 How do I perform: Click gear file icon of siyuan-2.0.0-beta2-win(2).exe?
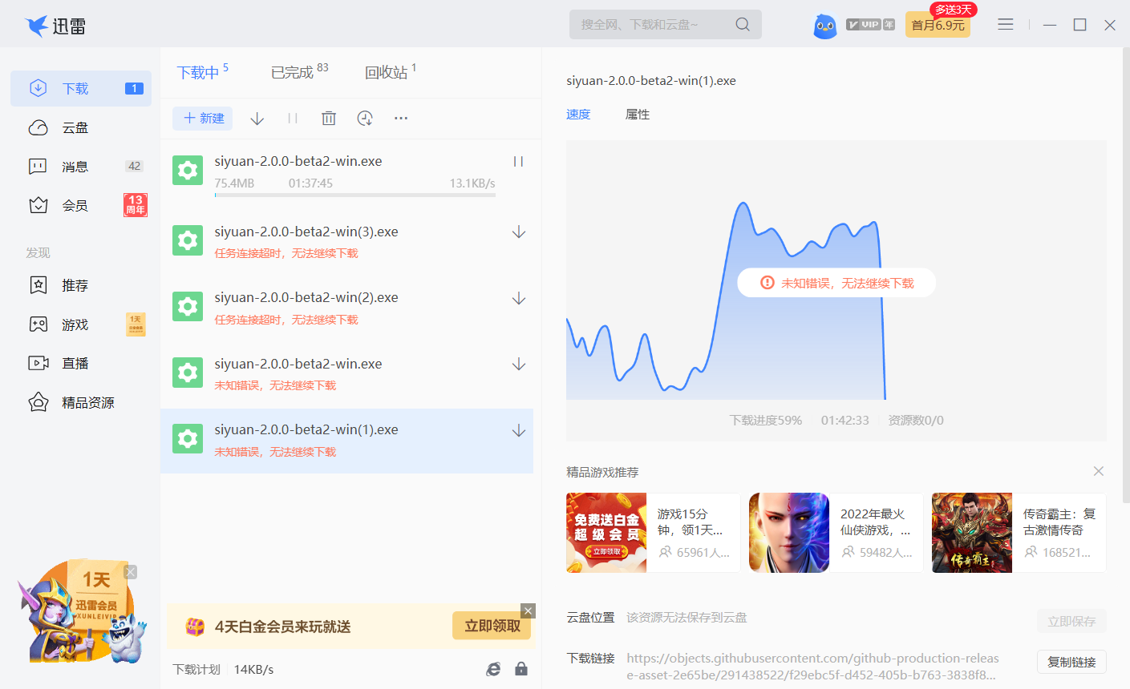(x=188, y=307)
